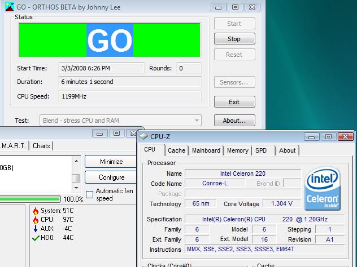Stop the ORTHOS stress test
357x267 pixels.
pyautogui.click(x=234, y=39)
